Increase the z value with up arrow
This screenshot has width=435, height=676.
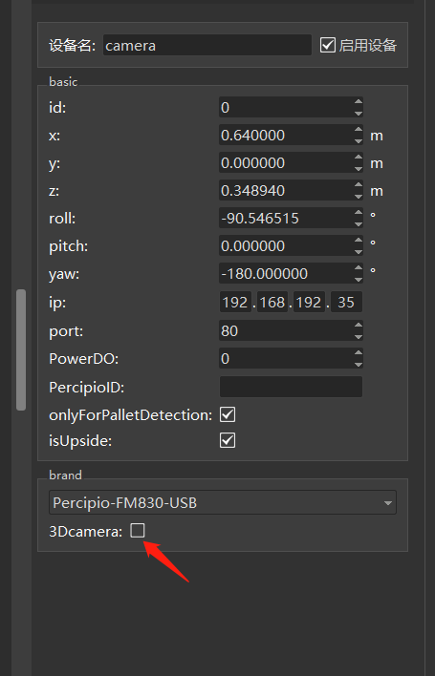[x=359, y=185]
